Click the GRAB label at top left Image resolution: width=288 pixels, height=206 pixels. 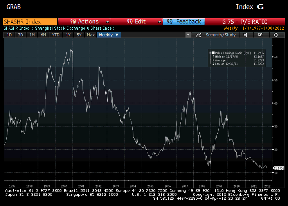tap(14, 7)
